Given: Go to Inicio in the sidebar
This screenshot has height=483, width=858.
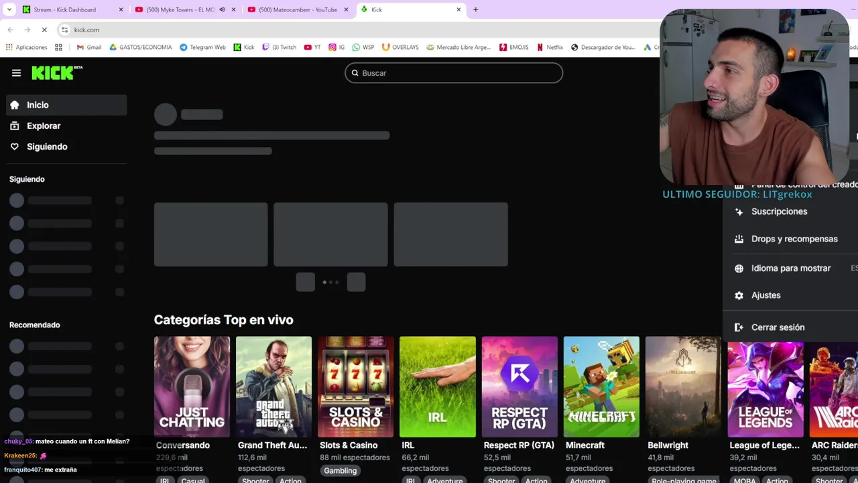Looking at the screenshot, I should coord(66,105).
